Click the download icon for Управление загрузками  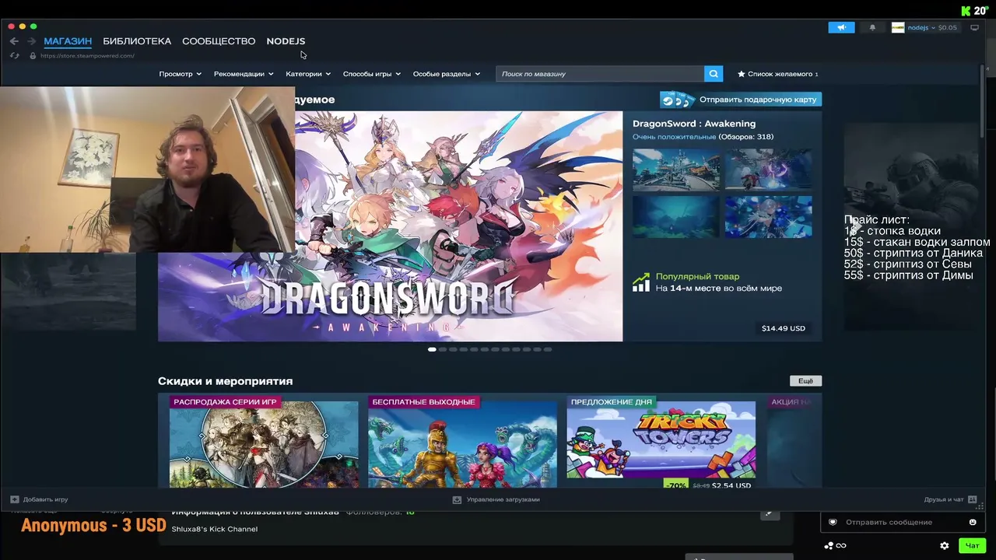[x=457, y=499]
